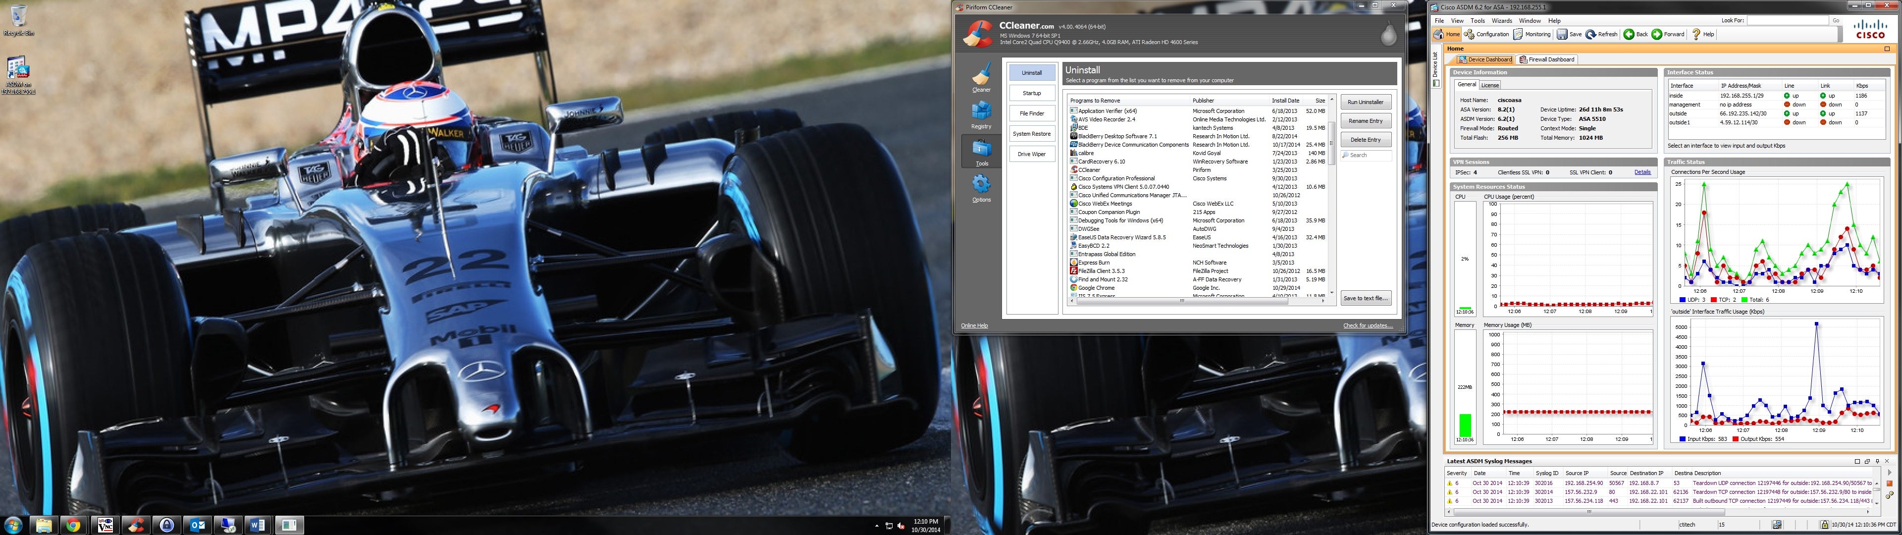Open the Recycle Bin desktop icon
The width and height of the screenshot is (1902, 535).
[18, 21]
